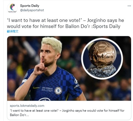
Task: Click the 翻译推文 translate tweet link
Action: pos(13,31)
